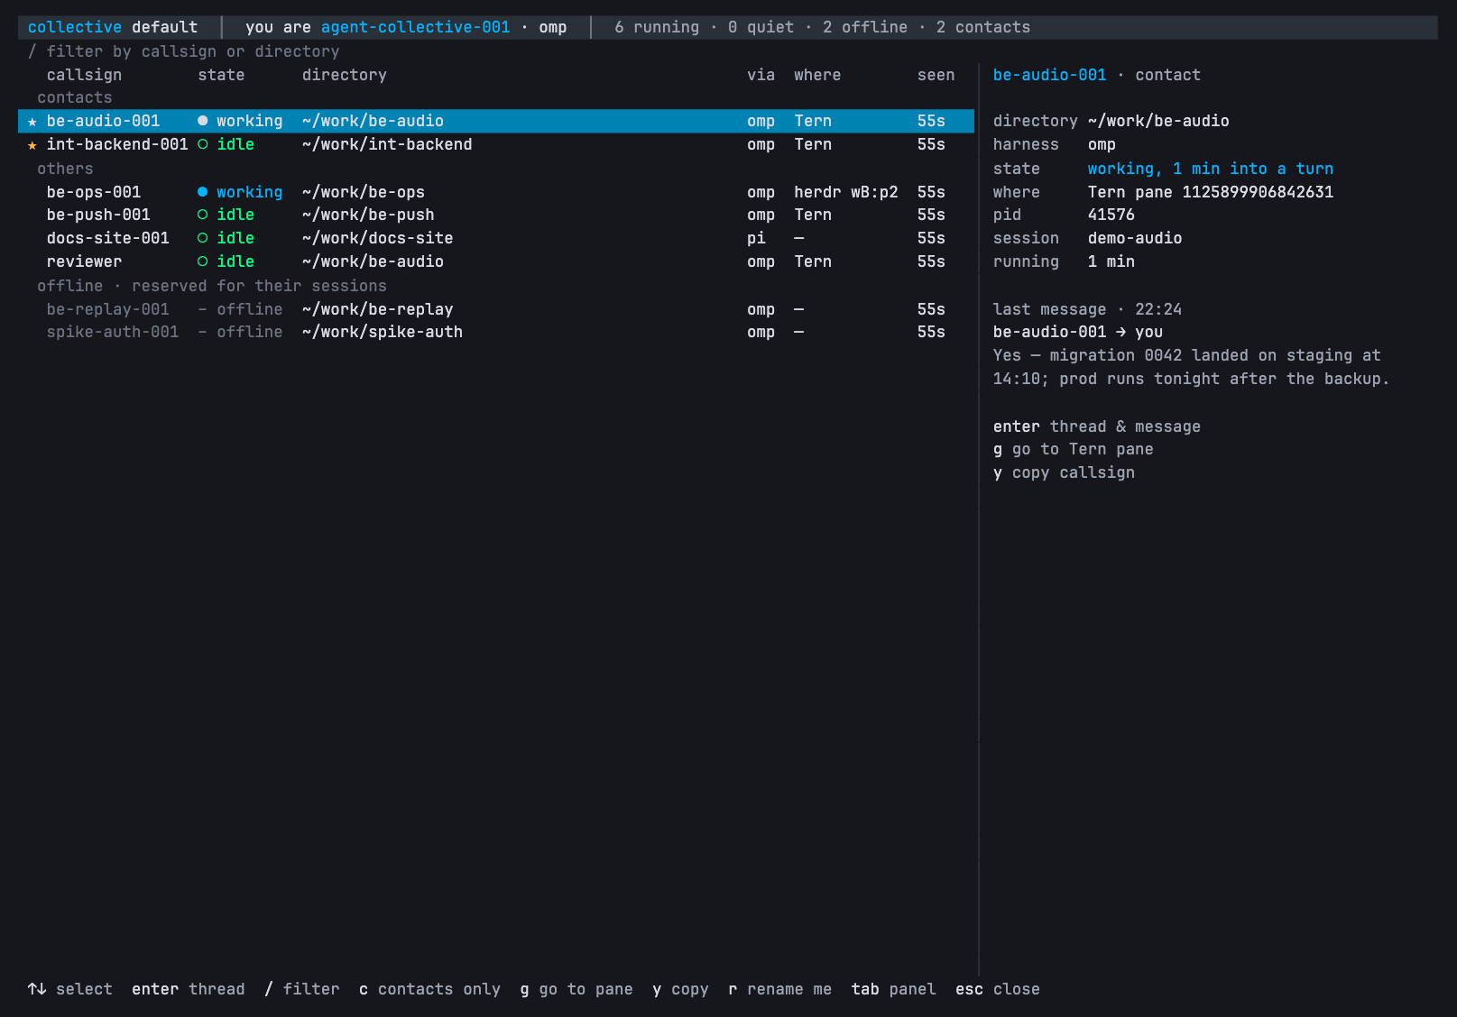Screen dimensions: 1457x1017
Task: Click the working status dot for be-ops-001
Action: pyautogui.click(x=202, y=192)
